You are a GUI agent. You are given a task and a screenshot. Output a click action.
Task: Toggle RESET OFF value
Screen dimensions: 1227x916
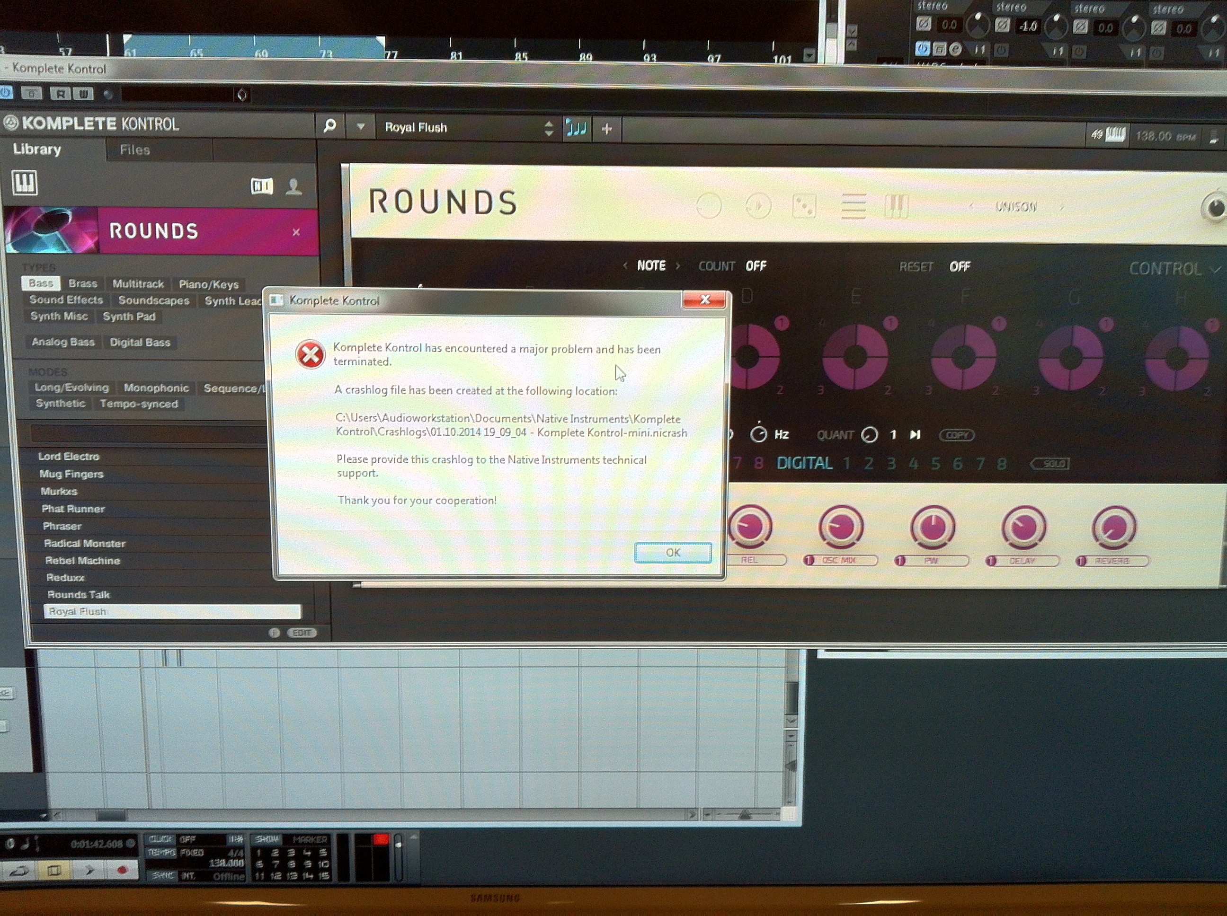tap(960, 267)
